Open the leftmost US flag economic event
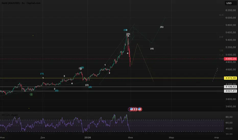The image size is (238, 140). pos(131,109)
